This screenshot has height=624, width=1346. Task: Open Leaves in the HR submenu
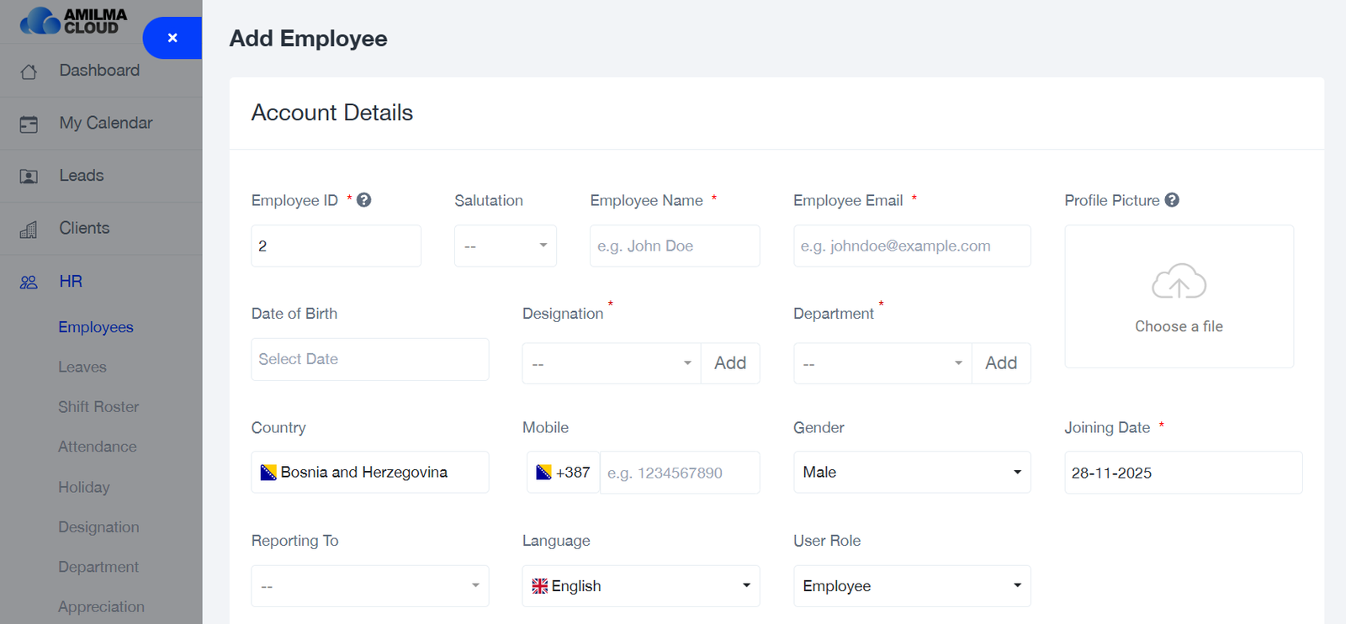(x=82, y=368)
